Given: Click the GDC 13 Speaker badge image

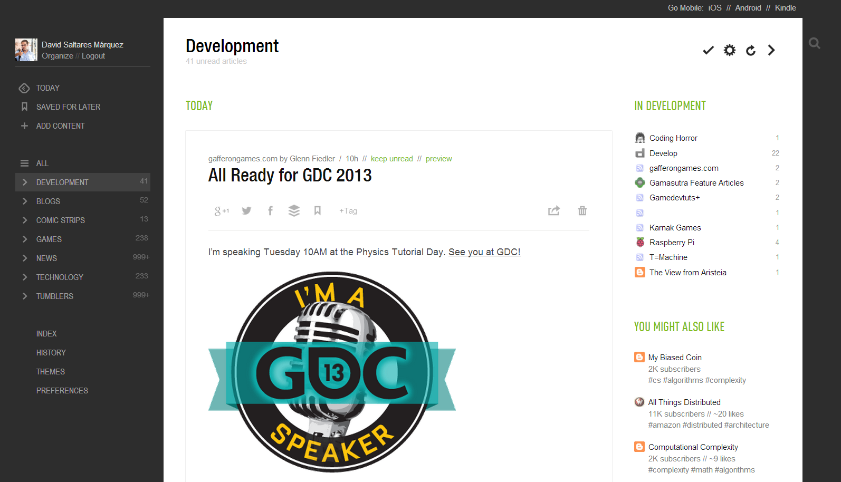Looking at the screenshot, I should (x=332, y=372).
